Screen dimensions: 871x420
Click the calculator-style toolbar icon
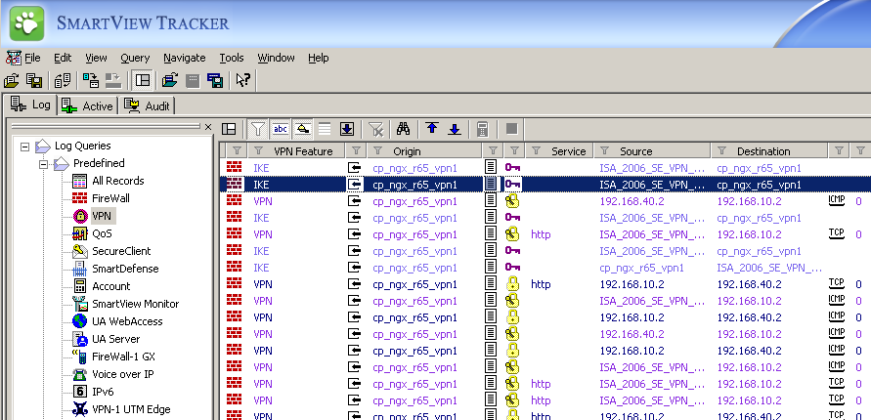pos(483,129)
